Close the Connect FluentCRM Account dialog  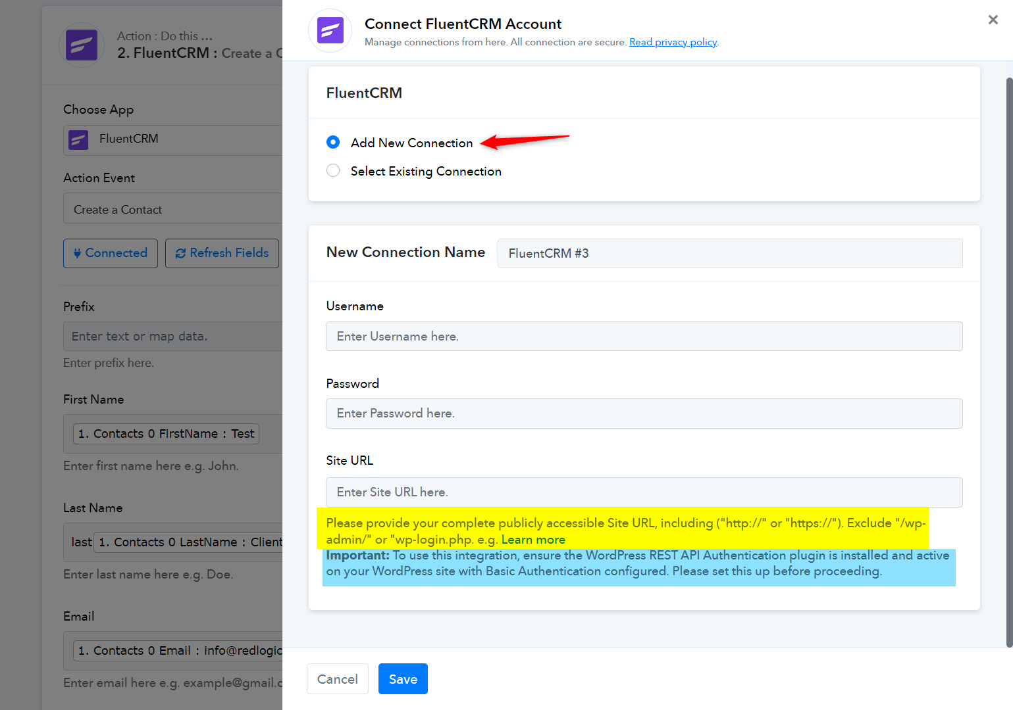pos(993,20)
